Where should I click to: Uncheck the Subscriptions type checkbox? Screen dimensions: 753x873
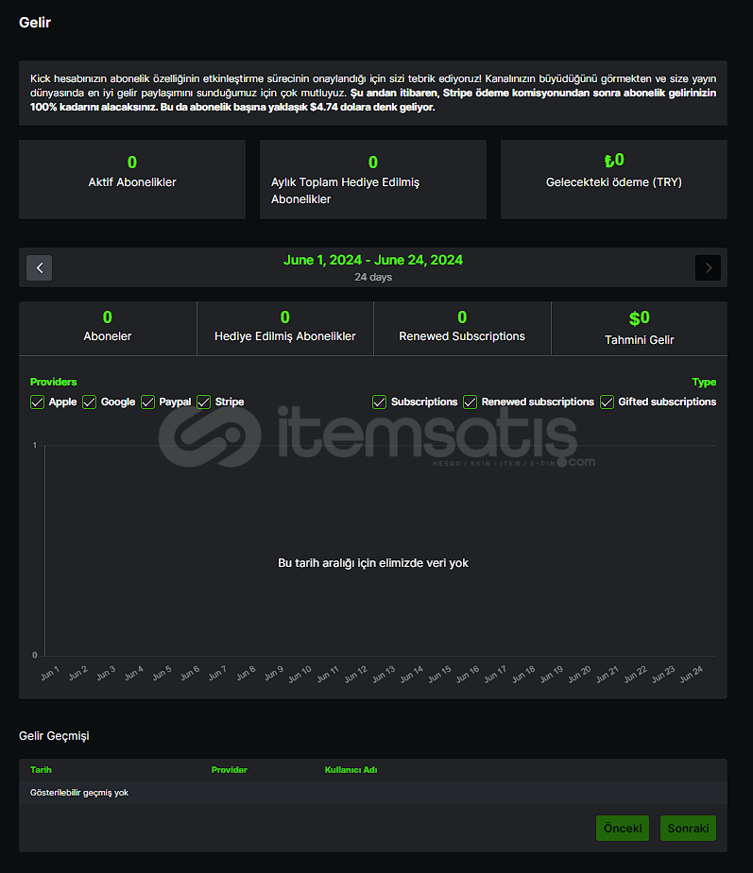(x=379, y=402)
